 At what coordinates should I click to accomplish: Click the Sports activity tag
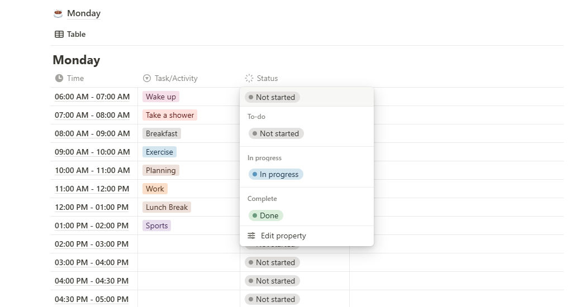click(156, 226)
